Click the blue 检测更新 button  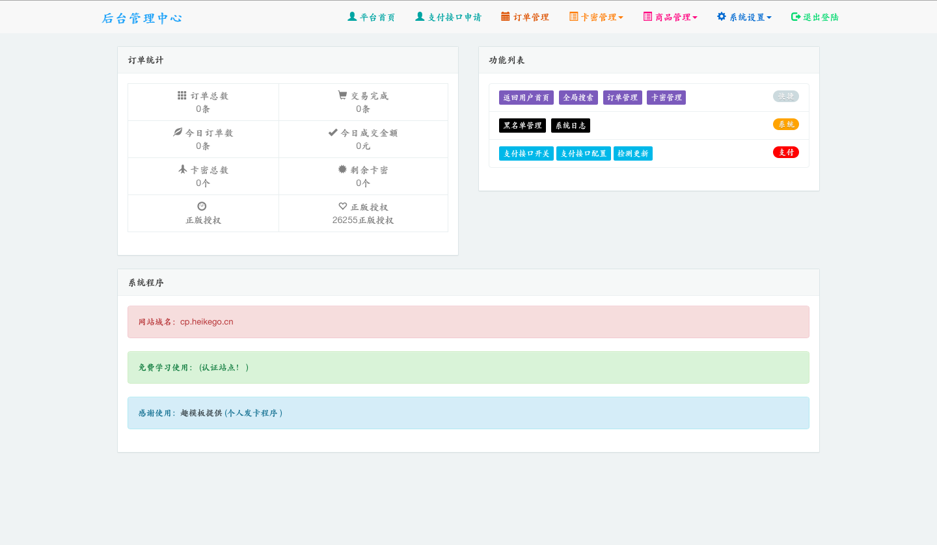click(633, 153)
